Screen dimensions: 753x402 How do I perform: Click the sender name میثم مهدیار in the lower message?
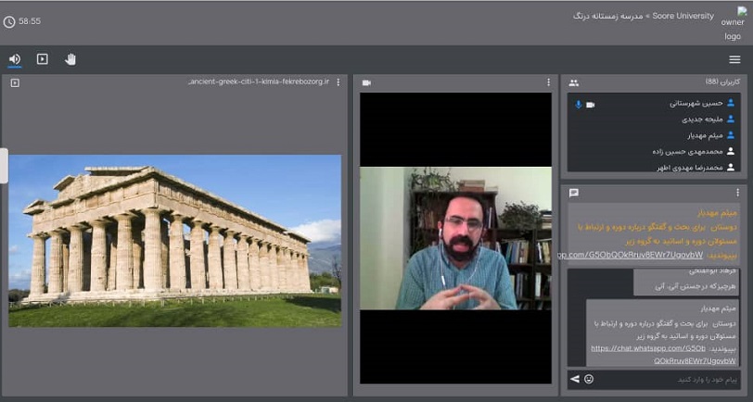(718, 308)
